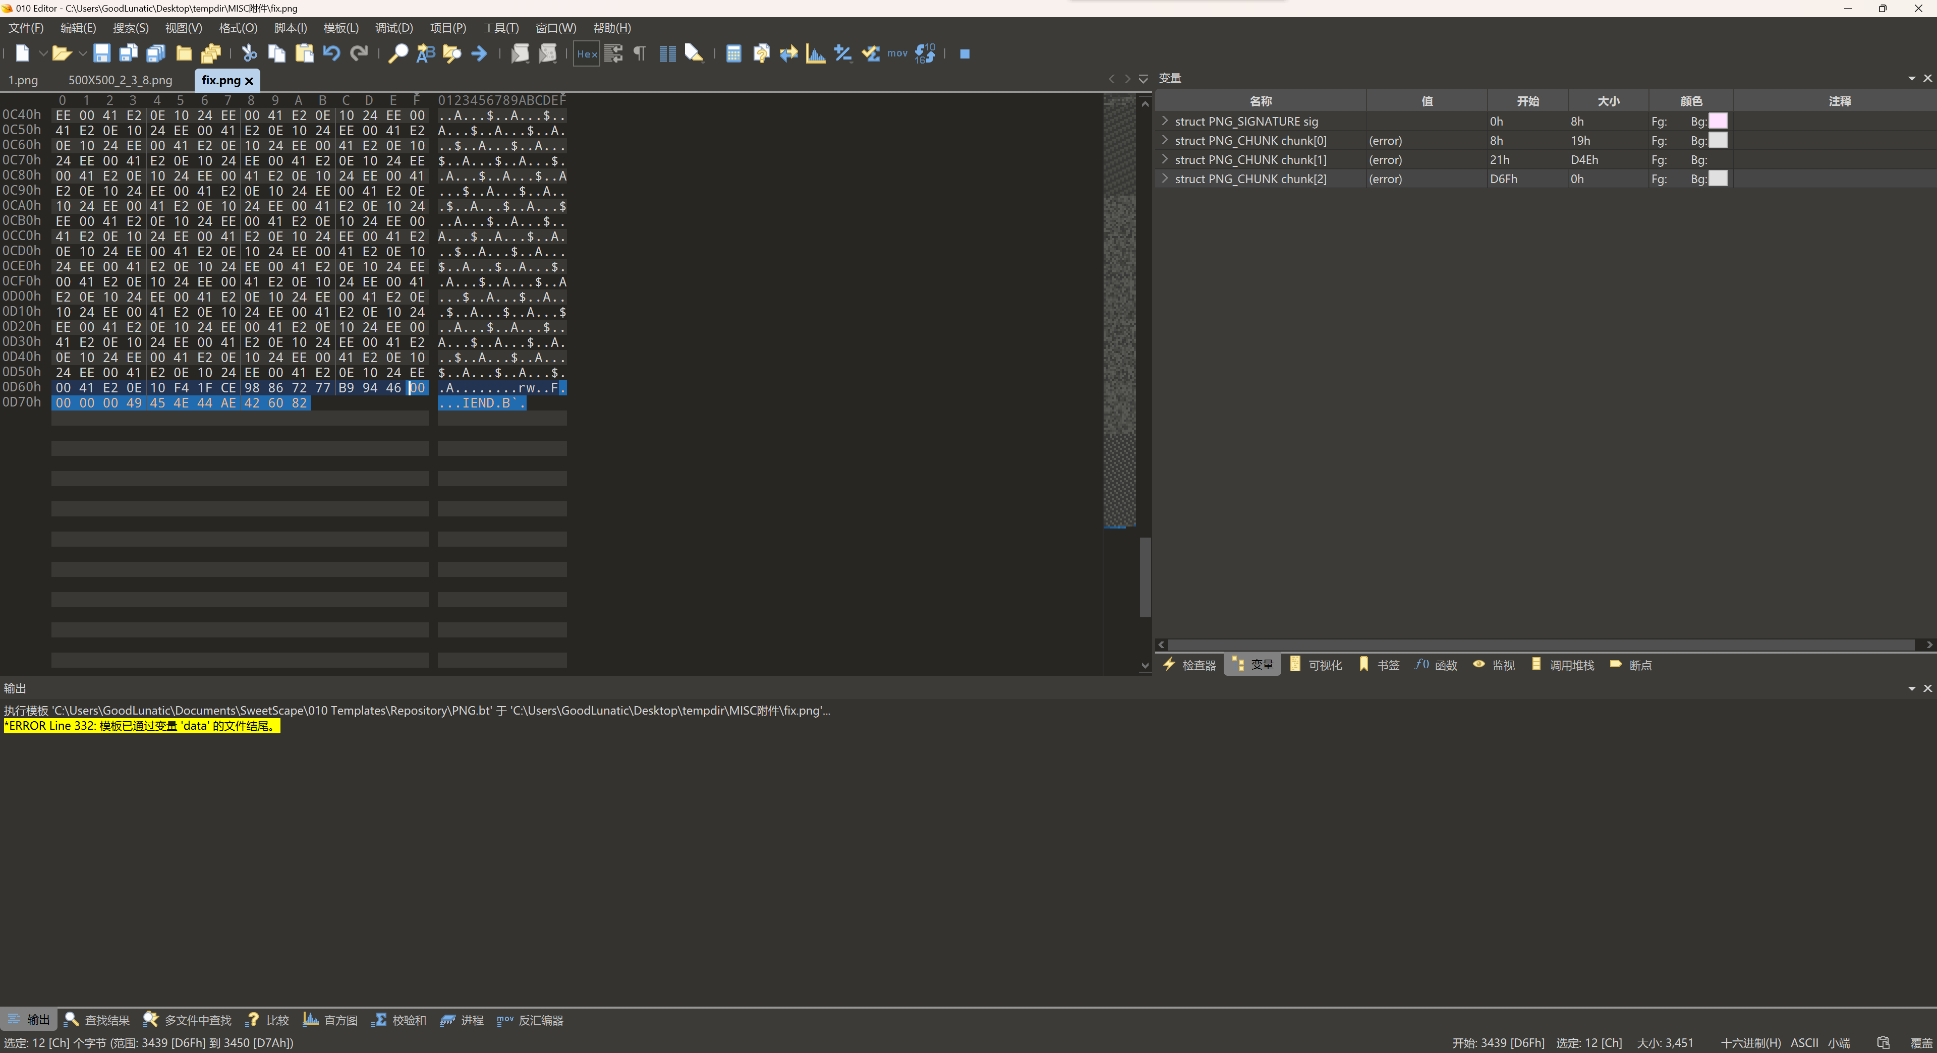Run template toolbar icon

click(x=548, y=53)
